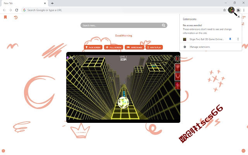Open the apps grid icon at the page's bottom right
Image resolution: width=248 pixels, height=155 pixels.
tap(243, 151)
